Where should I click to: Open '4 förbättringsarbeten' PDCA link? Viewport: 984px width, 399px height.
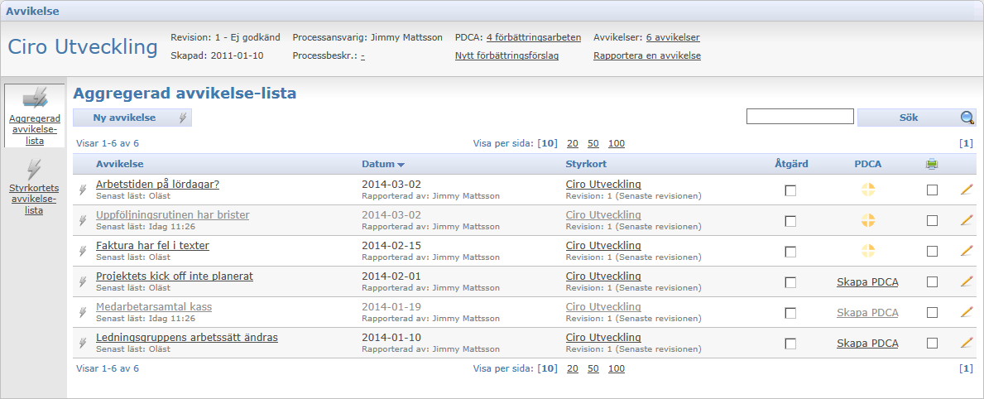[534, 37]
